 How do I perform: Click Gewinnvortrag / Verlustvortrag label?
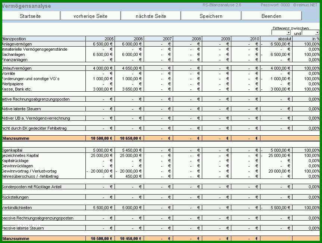point(29,171)
